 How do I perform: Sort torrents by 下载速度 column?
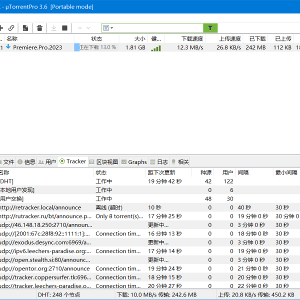pos(185,39)
